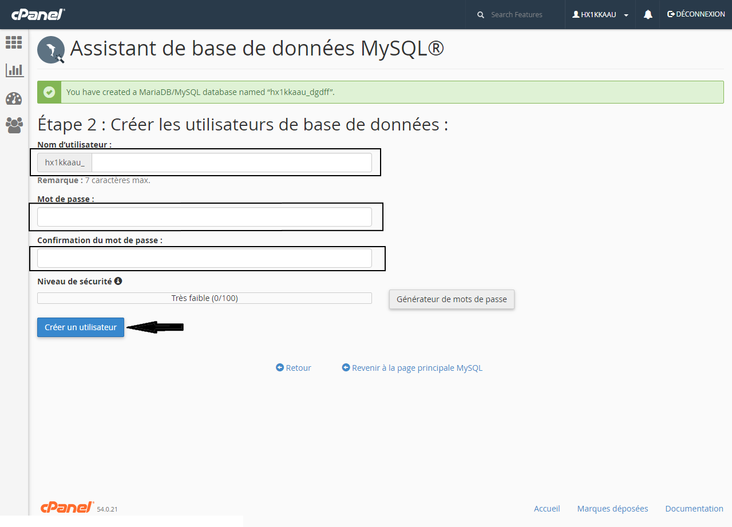
Task: Click the Nom d'utilisateur input field
Action: [x=231, y=163]
